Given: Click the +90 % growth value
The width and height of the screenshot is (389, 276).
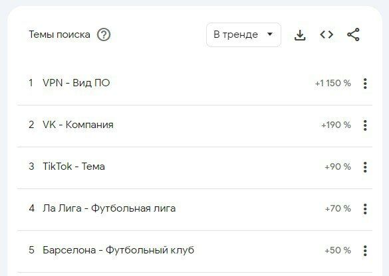Looking at the screenshot, I should coord(338,167).
